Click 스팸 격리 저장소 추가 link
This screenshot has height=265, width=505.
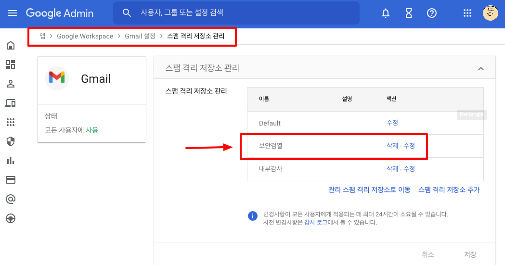[x=449, y=190]
